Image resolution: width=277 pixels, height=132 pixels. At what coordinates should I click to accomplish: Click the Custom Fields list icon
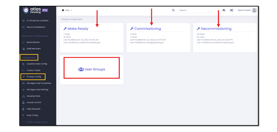click(23, 70)
